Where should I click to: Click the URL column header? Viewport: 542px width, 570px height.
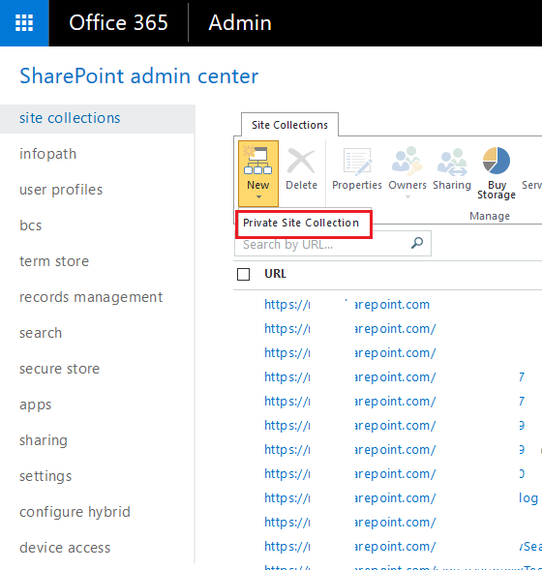pyautogui.click(x=276, y=274)
